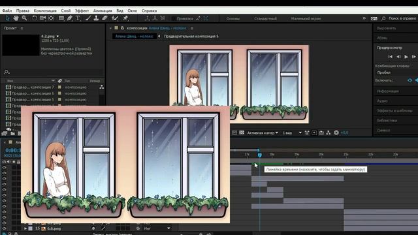This screenshot has width=418, height=235.
Task: Hide the second timeline layer with its eye
Action: click(4, 173)
